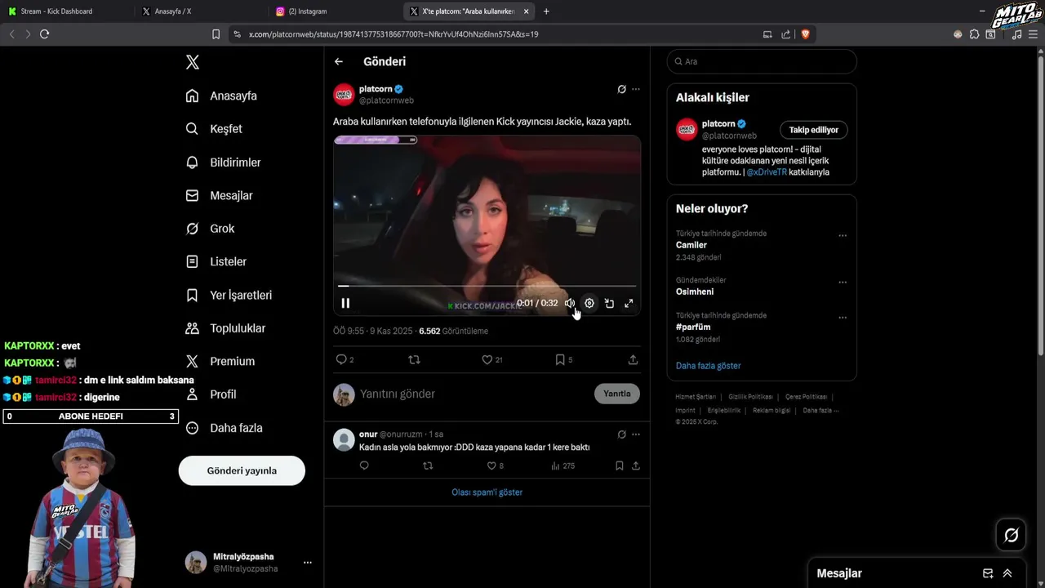The height and width of the screenshot is (588, 1045).
Task: Share the platcorn post
Action: click(x=633, y=359)
